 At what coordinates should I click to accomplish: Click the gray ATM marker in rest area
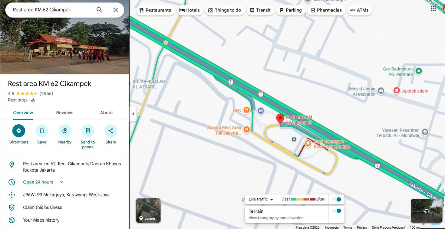tap(294, 139)
